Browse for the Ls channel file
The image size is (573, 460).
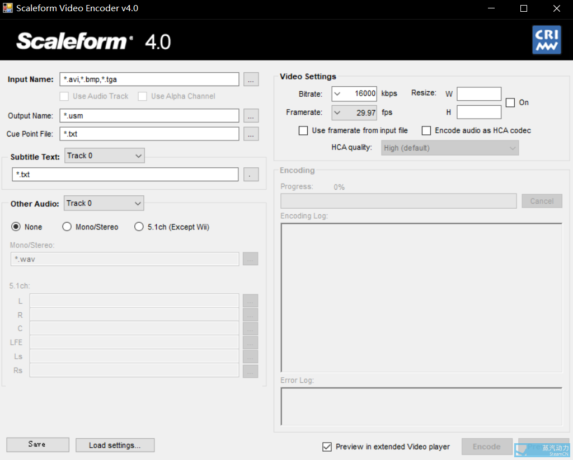coord(250,356)
